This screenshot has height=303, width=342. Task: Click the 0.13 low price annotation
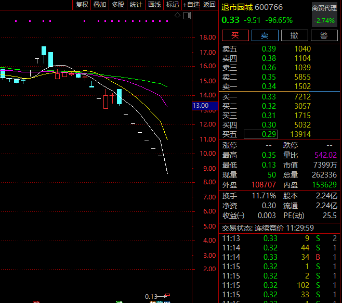tap(151, 296)
